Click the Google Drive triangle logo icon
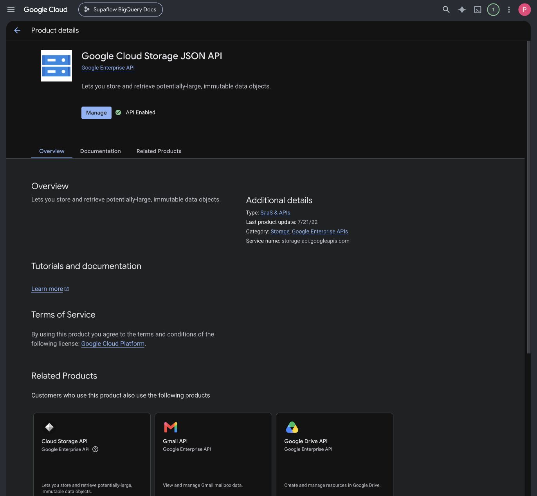 292,427
